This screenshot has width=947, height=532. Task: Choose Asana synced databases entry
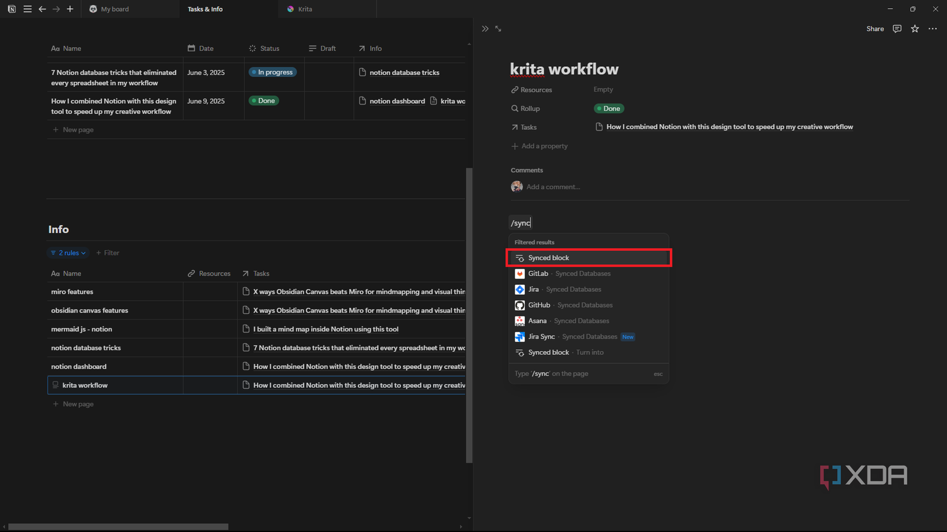coord(588,321)
